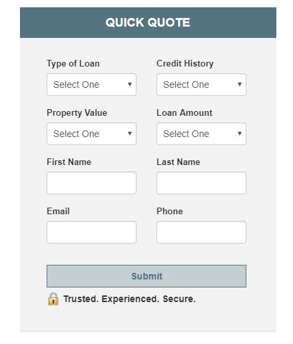Click the gold padlock security icon

click(x=53, y=299)
